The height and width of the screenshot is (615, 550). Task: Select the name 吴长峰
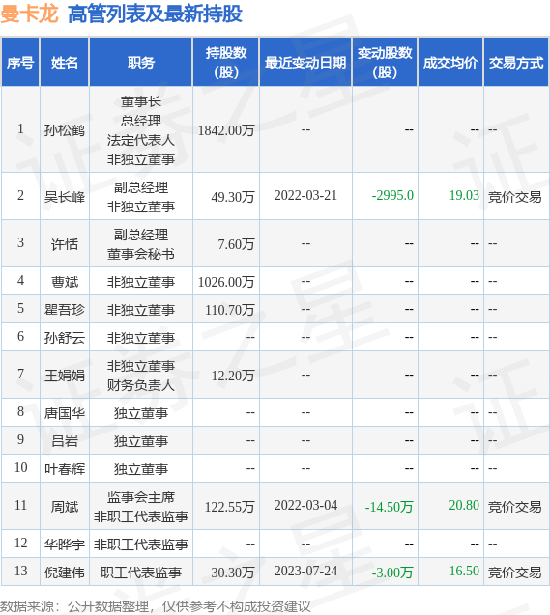tap(65, 197)
